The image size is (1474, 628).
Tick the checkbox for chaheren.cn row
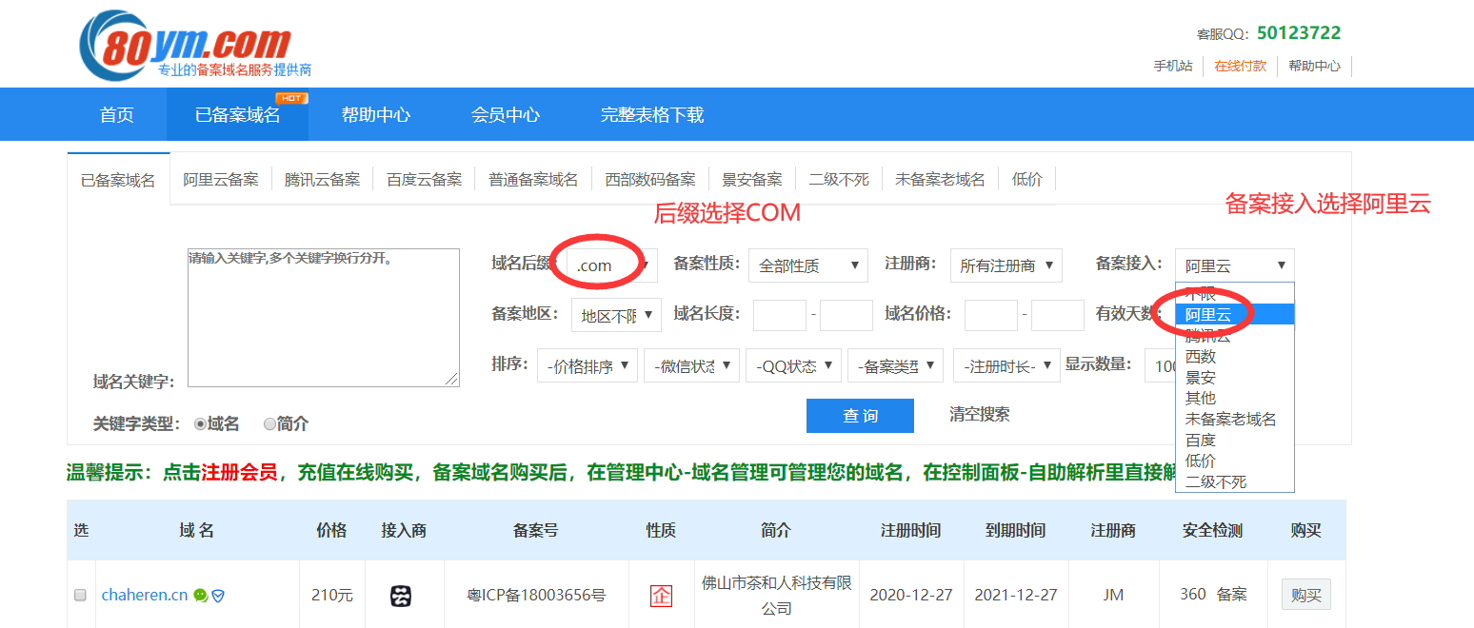tap(81, 596)
